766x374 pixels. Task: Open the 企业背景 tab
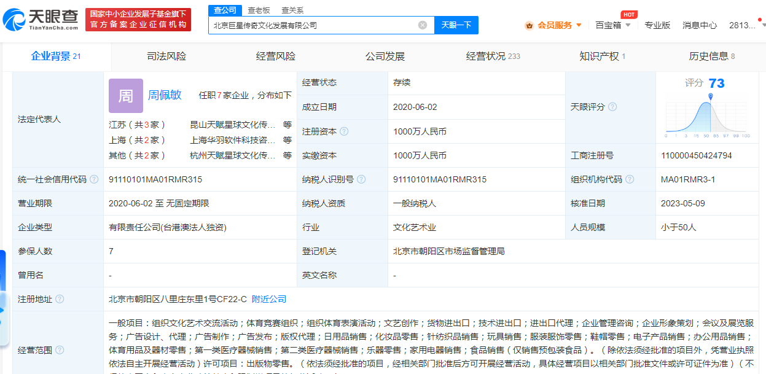coord(56,56)
